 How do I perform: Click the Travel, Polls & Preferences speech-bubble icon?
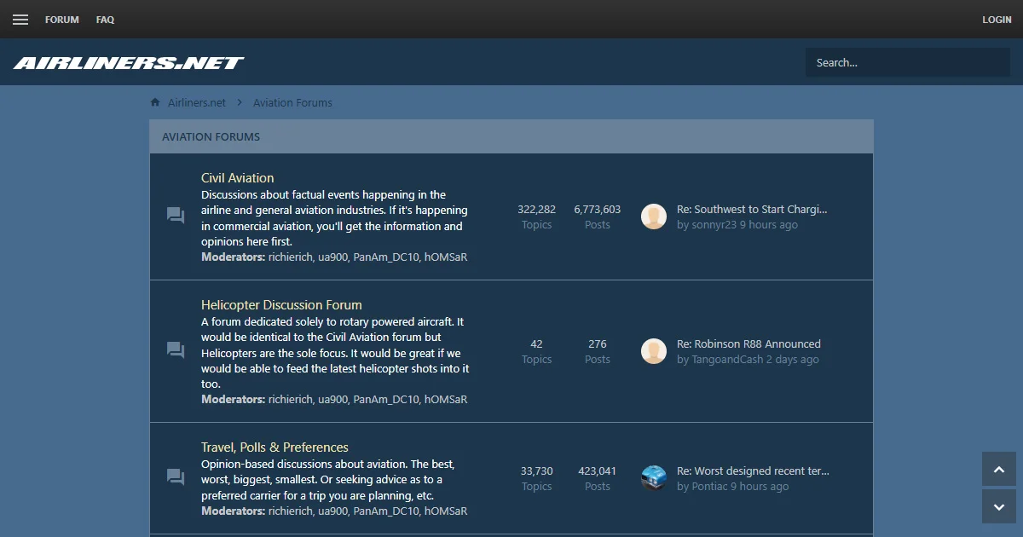[x=176, y=477]
